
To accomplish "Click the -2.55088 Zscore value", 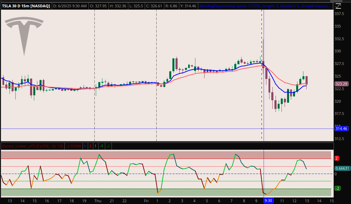I will [73, 146].
